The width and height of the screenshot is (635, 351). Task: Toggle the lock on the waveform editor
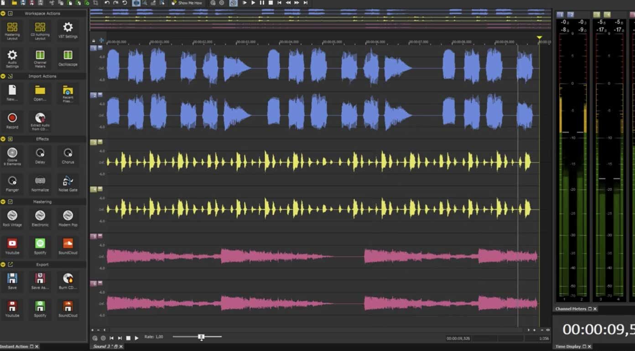94,41
